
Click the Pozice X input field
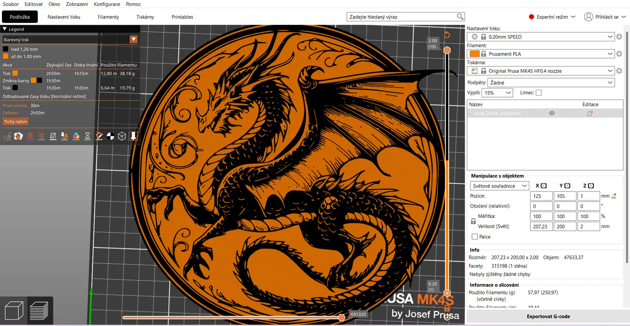(541, 196)
